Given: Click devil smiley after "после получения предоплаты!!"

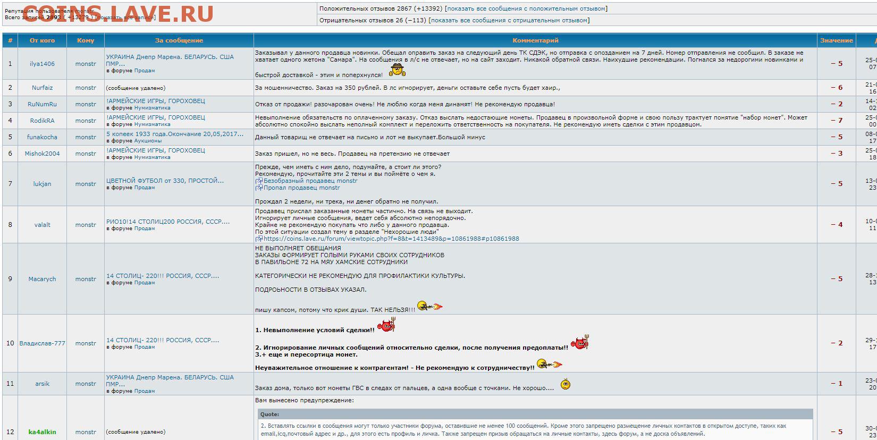Looking at the screenshot, I should coord(580,343).
